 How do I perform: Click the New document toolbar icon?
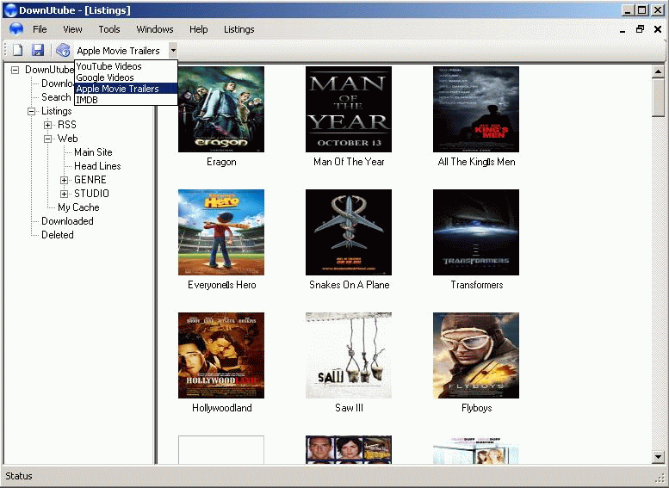(17, 50)
